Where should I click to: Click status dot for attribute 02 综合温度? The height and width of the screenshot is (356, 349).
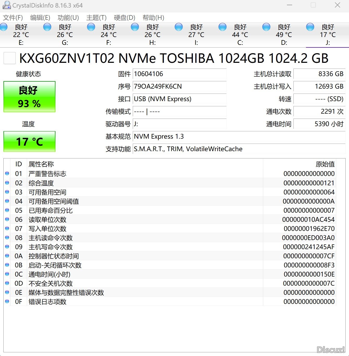(x=7, y=183)
